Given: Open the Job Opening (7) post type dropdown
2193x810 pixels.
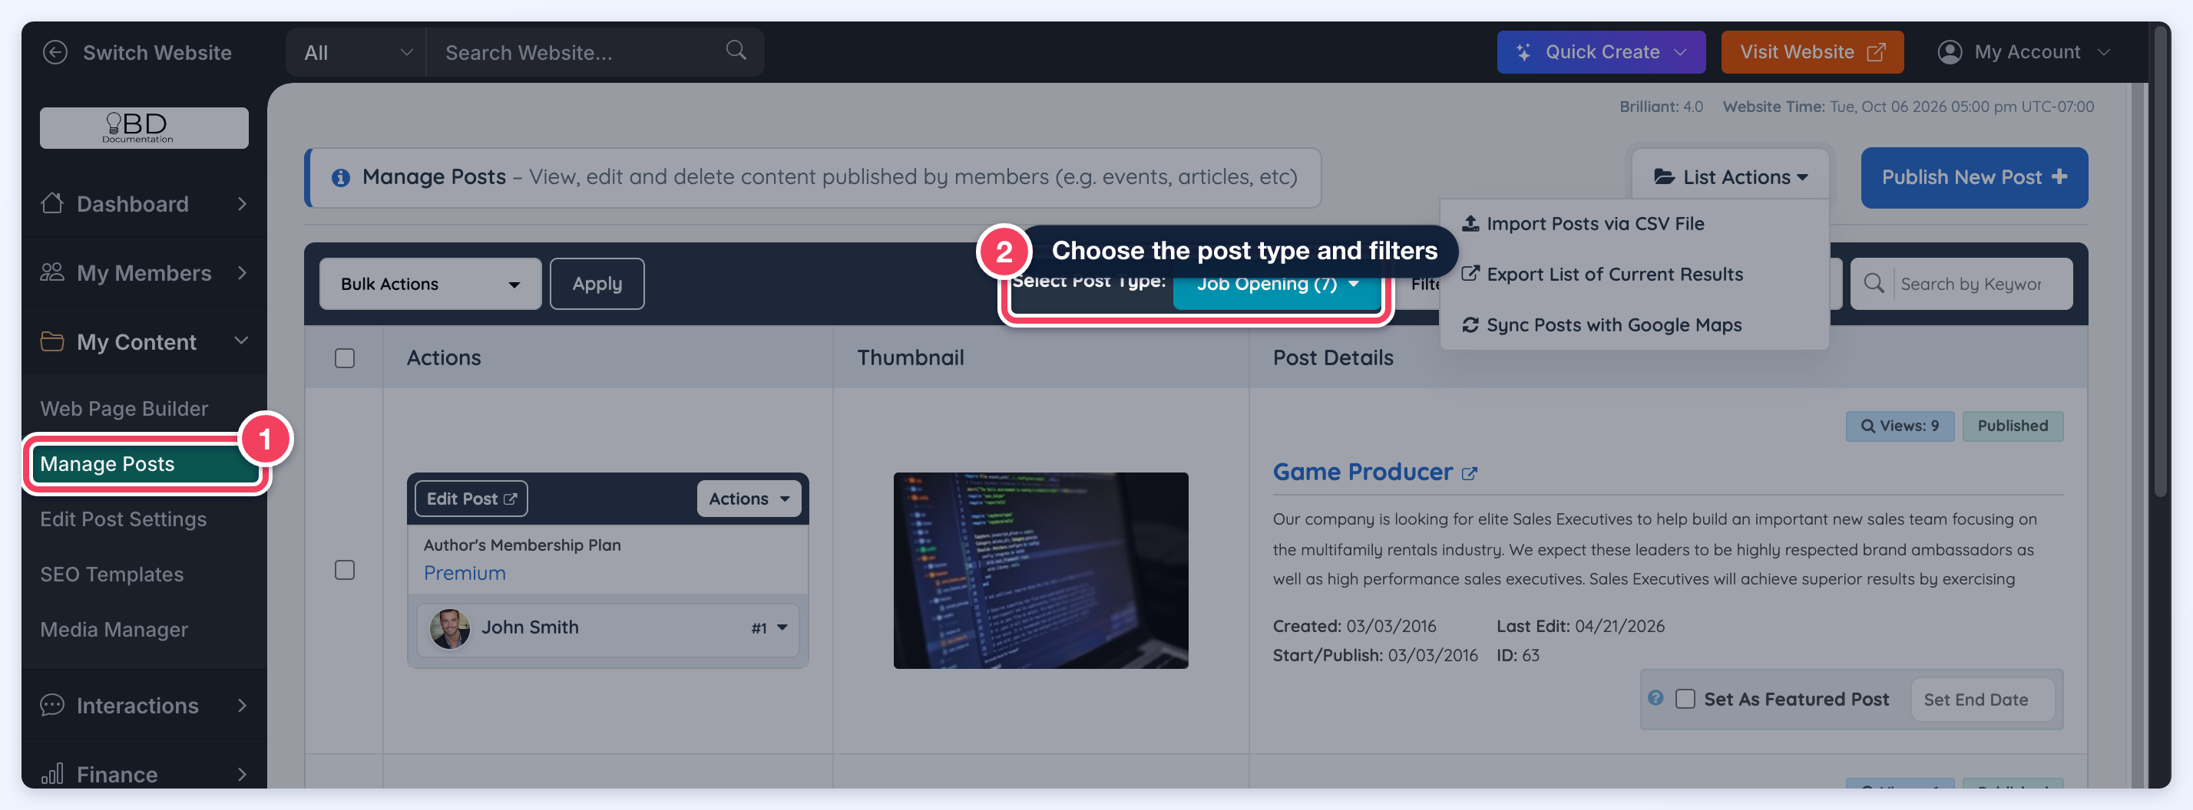Looking at the screenshot, I should [x=1276, y=284].
